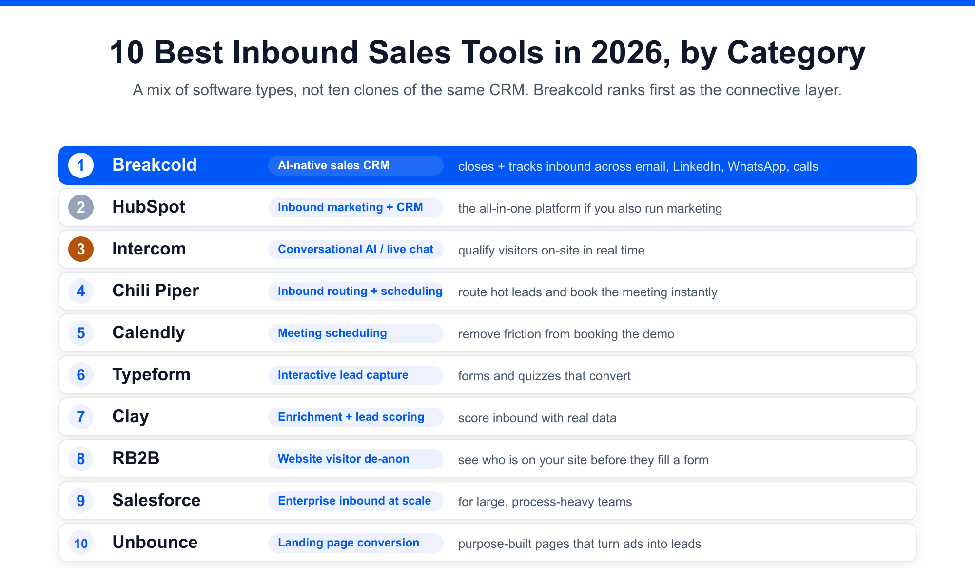Click 'for large, process-heavy teams'
Image resolution: width=975 pixels, height=585 pixels.
545,502
